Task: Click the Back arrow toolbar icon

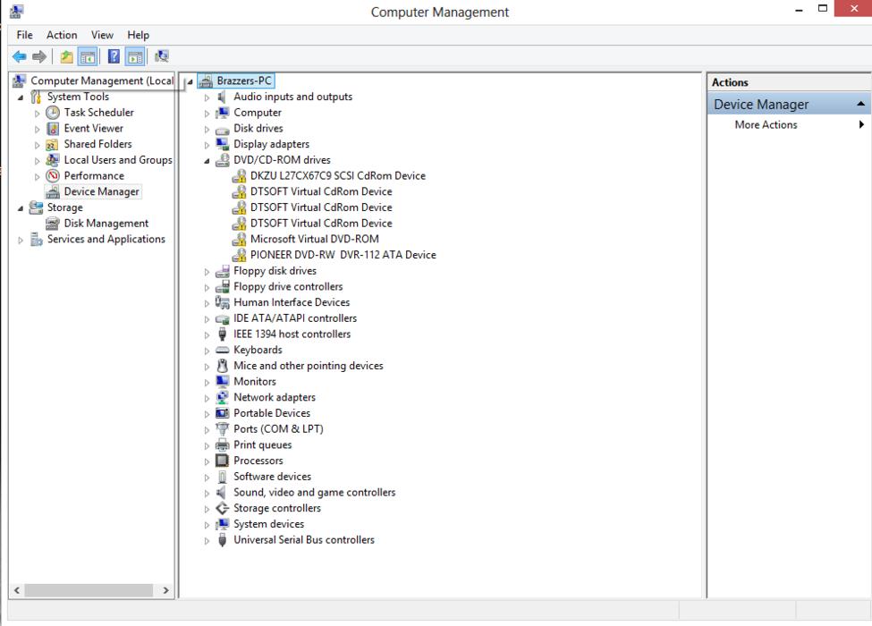Action: [x=19, y=56]
